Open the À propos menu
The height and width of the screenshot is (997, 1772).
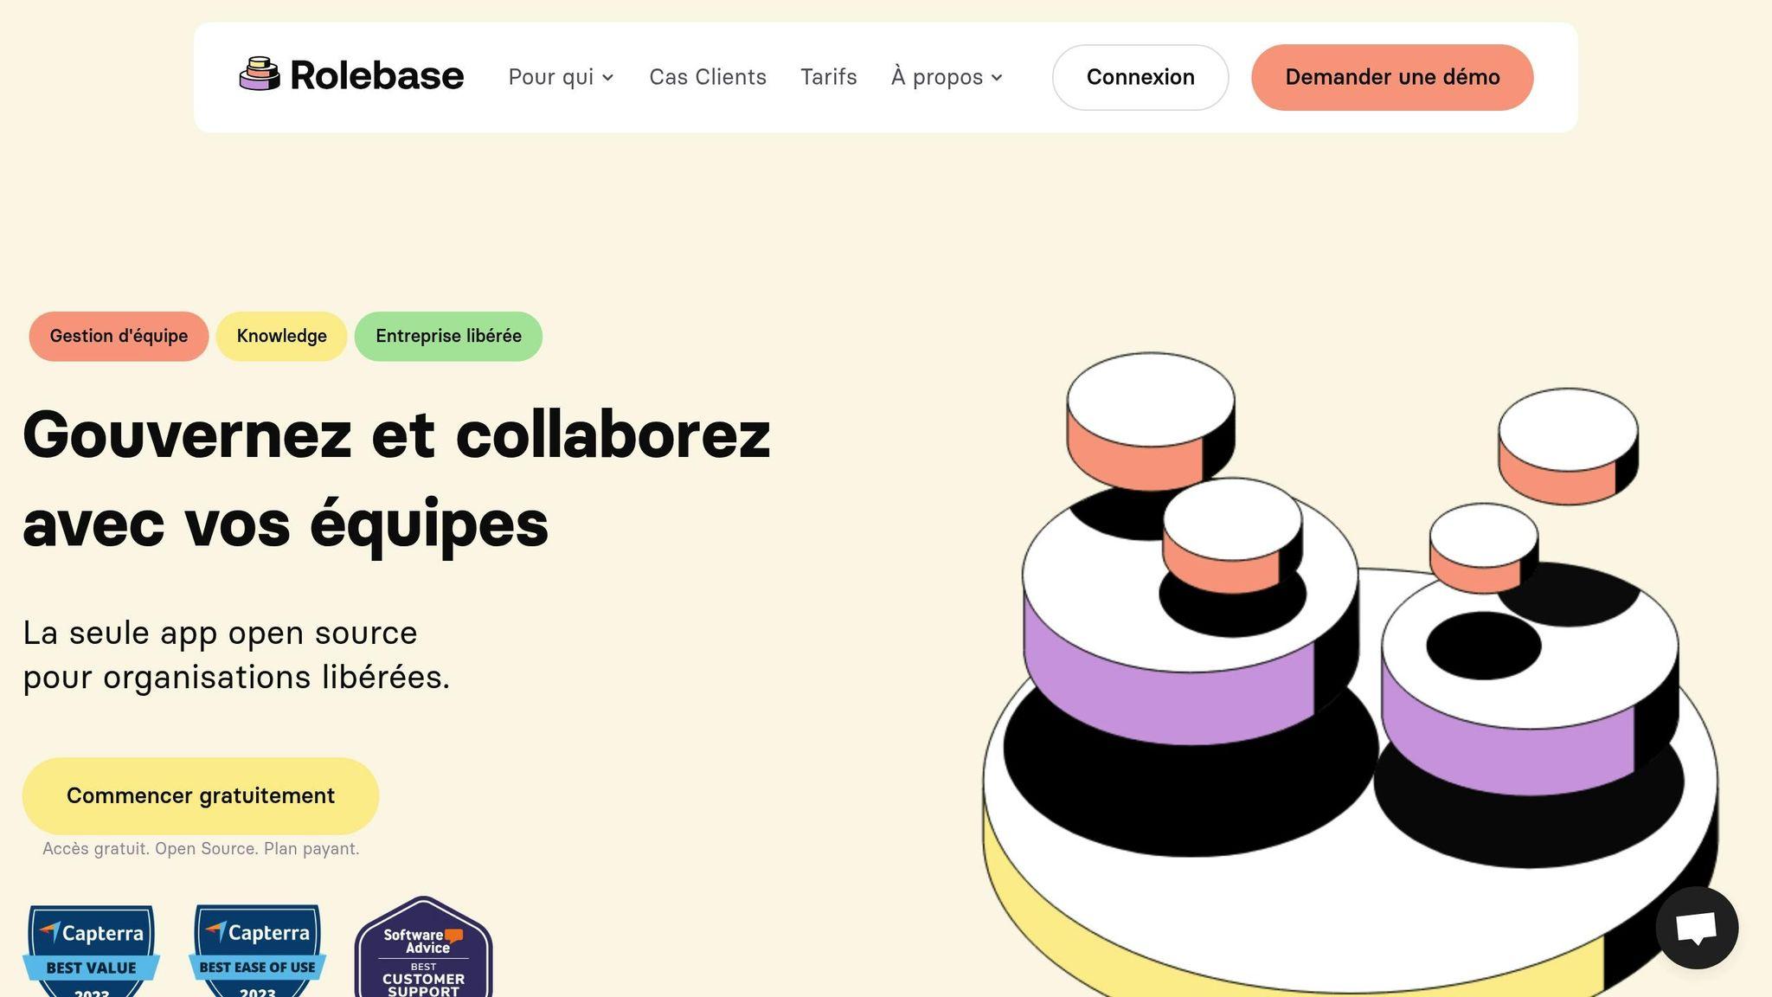coord(947,77)
